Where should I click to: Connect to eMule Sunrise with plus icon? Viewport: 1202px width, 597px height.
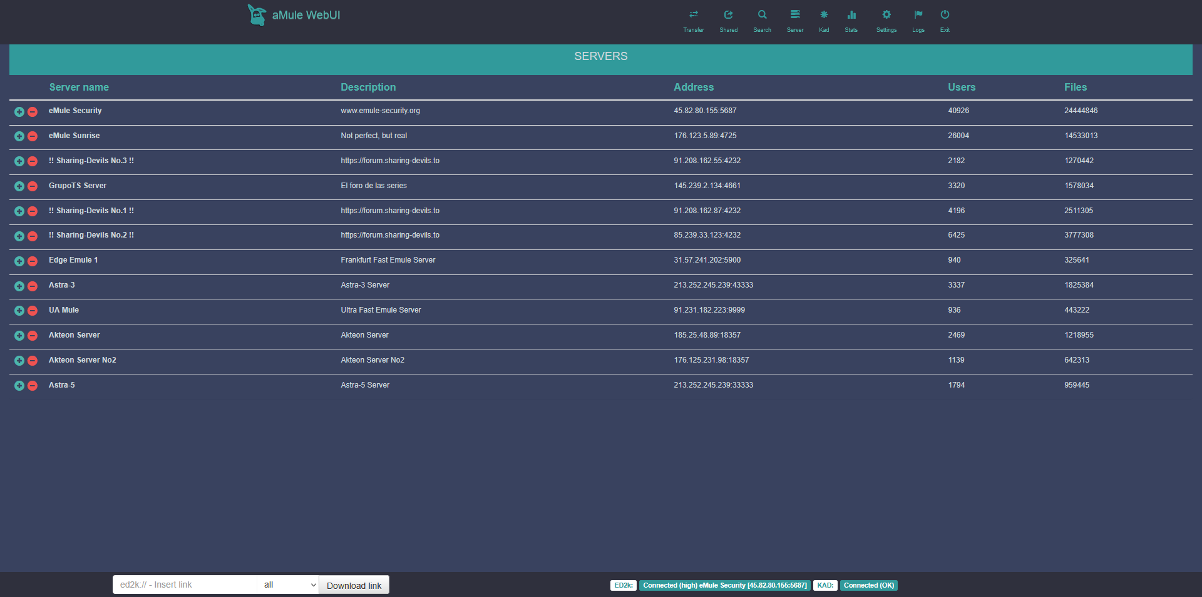tap(19, 136)
